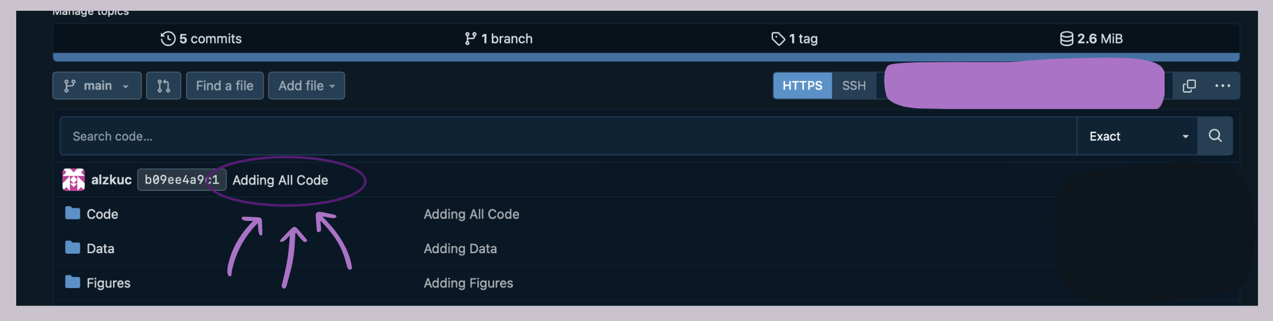1273x321 pixels.
Task: Open the Figures folder
Action: pos(108,283)
